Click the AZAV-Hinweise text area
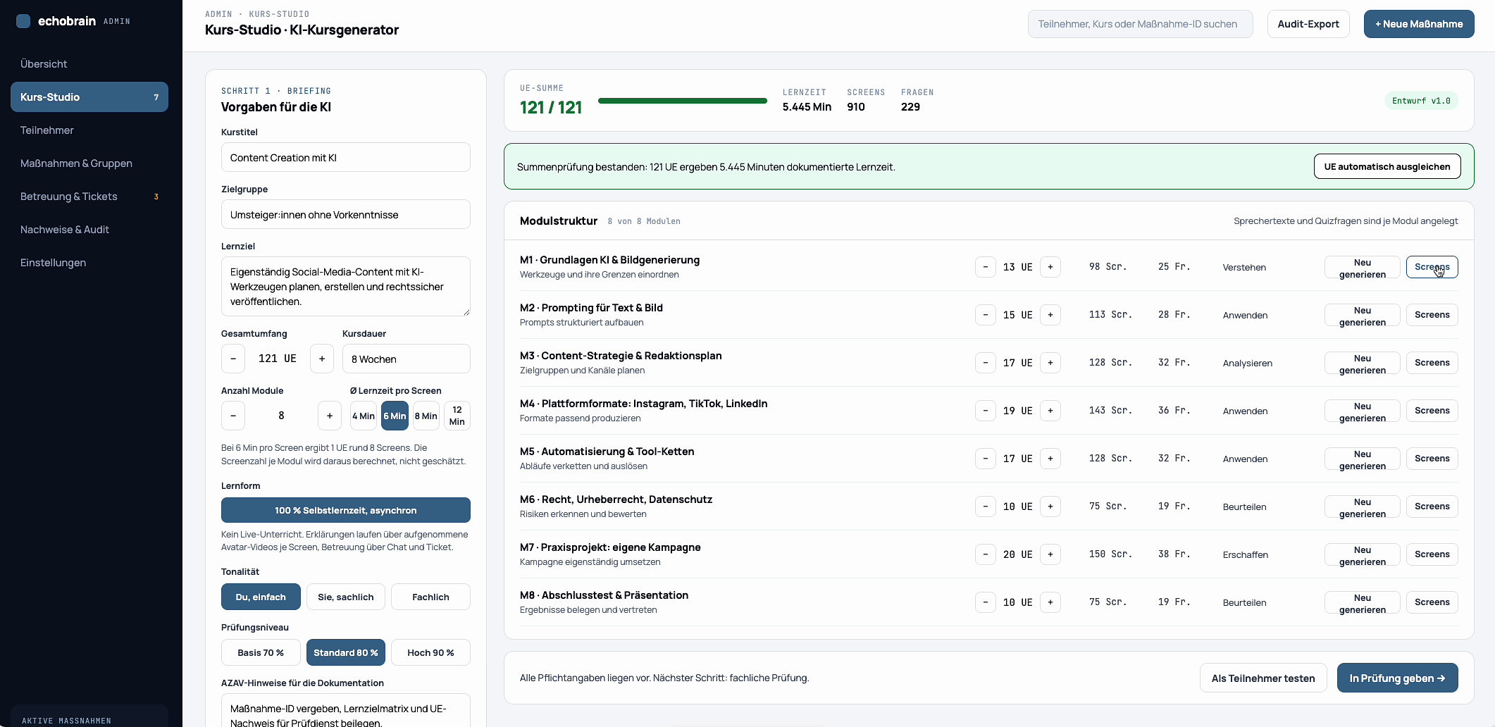This screenshot has height=727, width=1495. 346,711
